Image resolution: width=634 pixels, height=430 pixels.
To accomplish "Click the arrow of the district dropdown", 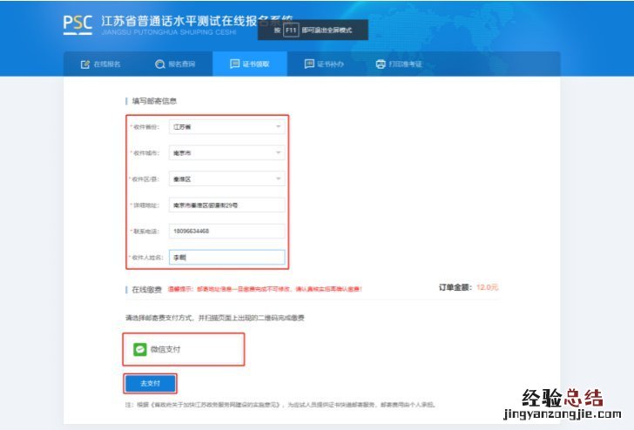I will [278, 178].
